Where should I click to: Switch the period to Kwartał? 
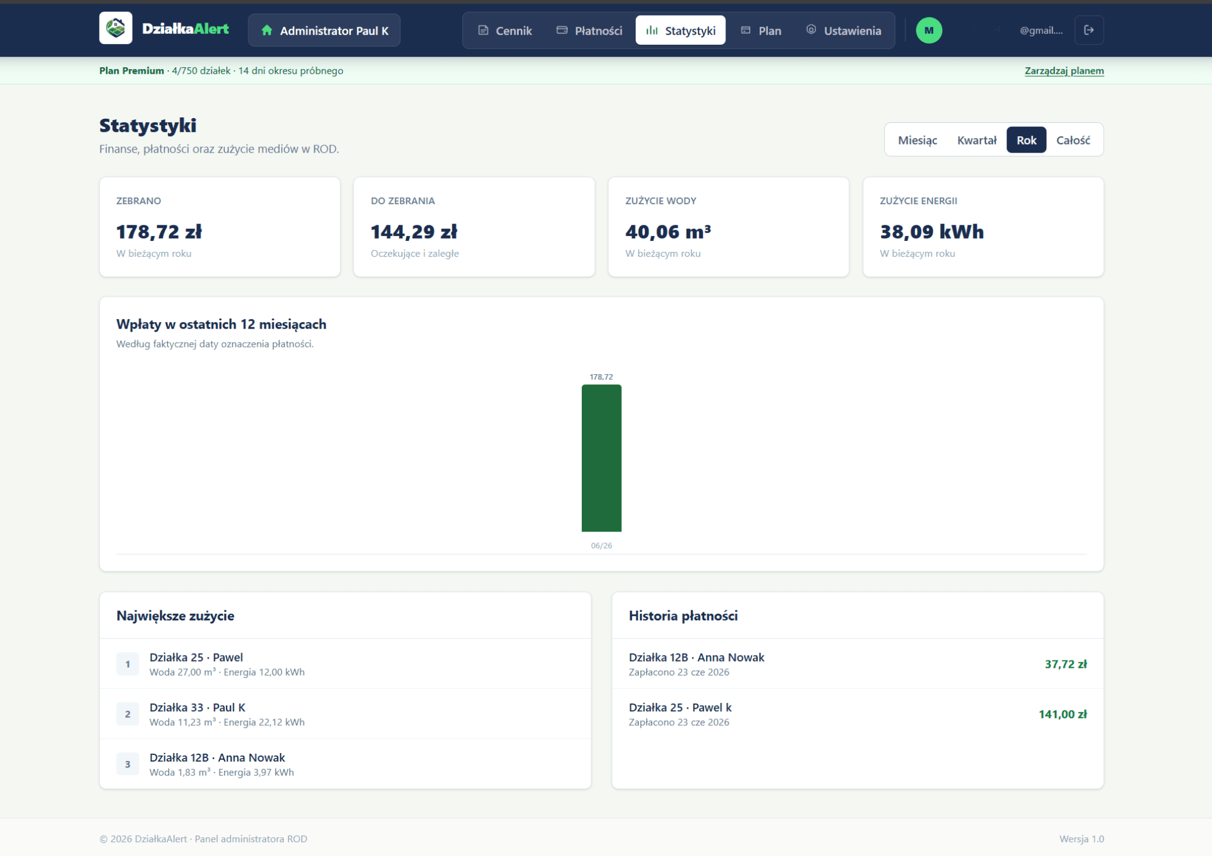[x=976, y=140]
